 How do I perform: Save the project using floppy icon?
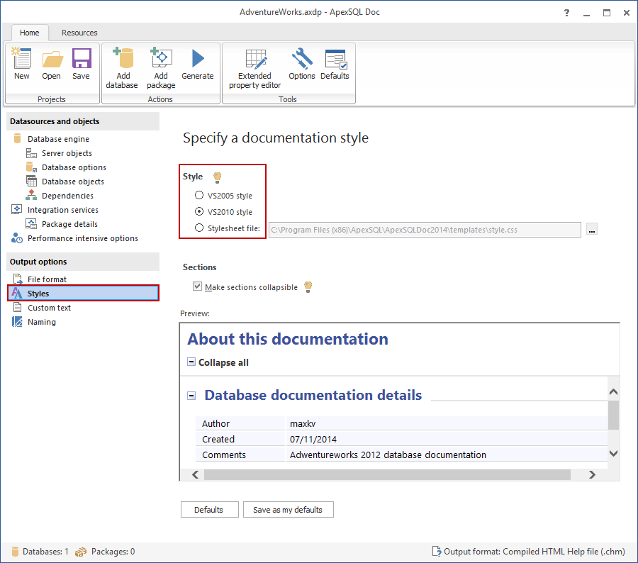82,58
